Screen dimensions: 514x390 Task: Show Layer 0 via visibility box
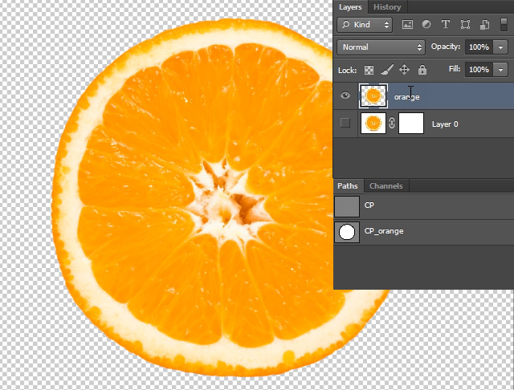click(345, 123)
